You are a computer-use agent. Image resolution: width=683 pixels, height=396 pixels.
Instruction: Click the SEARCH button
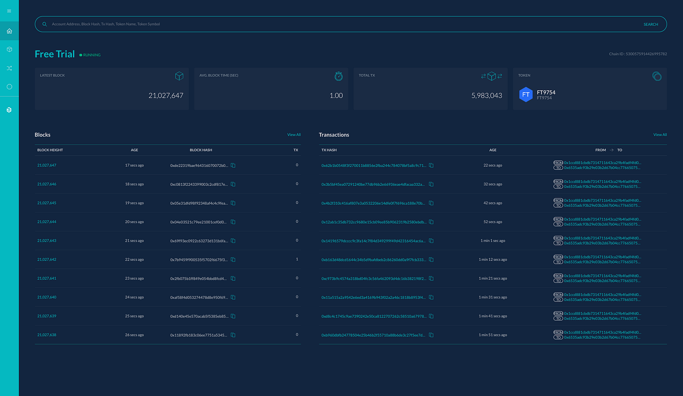point(651,24)
